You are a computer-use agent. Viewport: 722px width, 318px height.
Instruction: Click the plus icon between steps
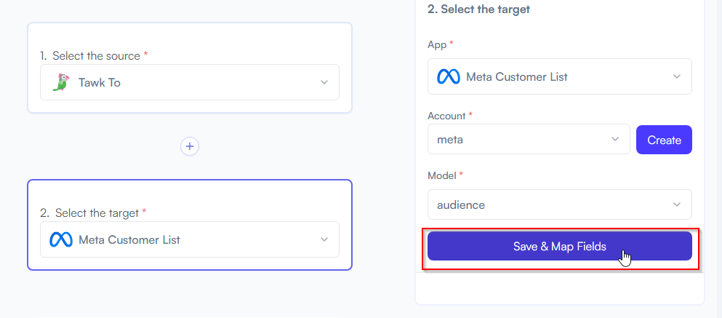click(x=190, y=146)
